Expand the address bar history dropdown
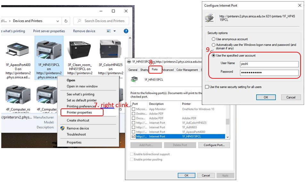The height and width of the screenshot is (182, 306). point(58,21)
